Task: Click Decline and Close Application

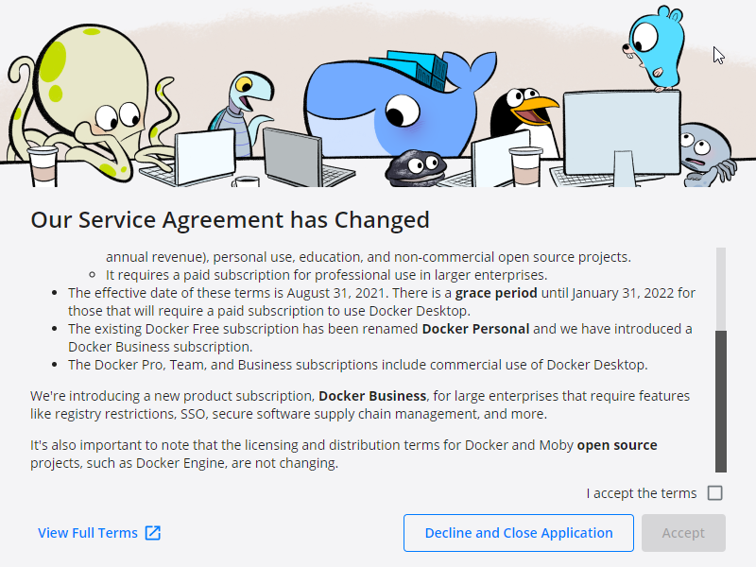Action: point(518,532)
